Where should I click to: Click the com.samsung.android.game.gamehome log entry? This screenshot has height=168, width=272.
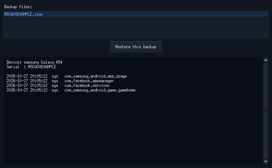(x=71, y=90)
